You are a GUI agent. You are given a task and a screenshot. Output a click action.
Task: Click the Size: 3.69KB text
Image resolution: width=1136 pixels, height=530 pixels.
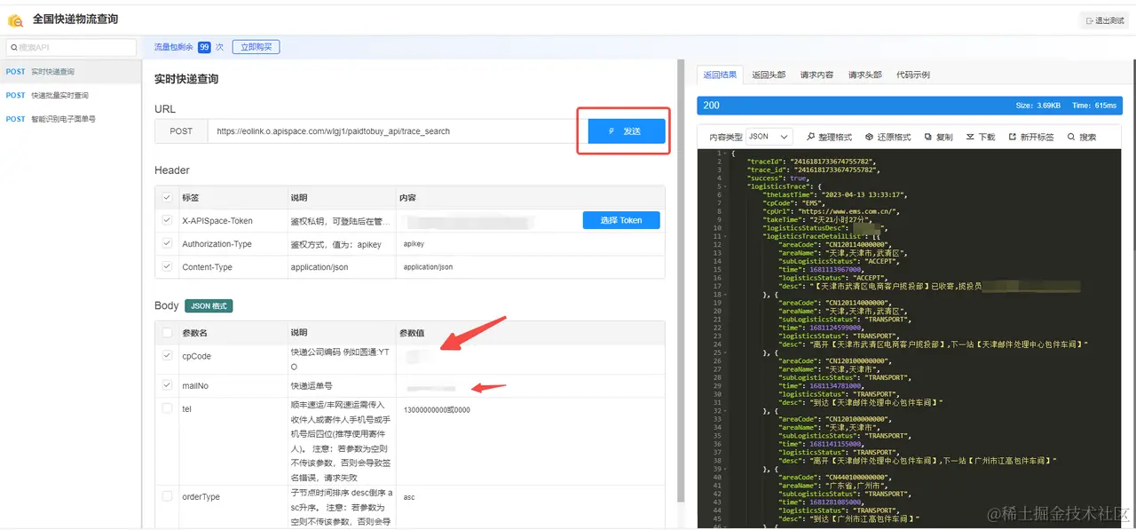(1038, 106)
